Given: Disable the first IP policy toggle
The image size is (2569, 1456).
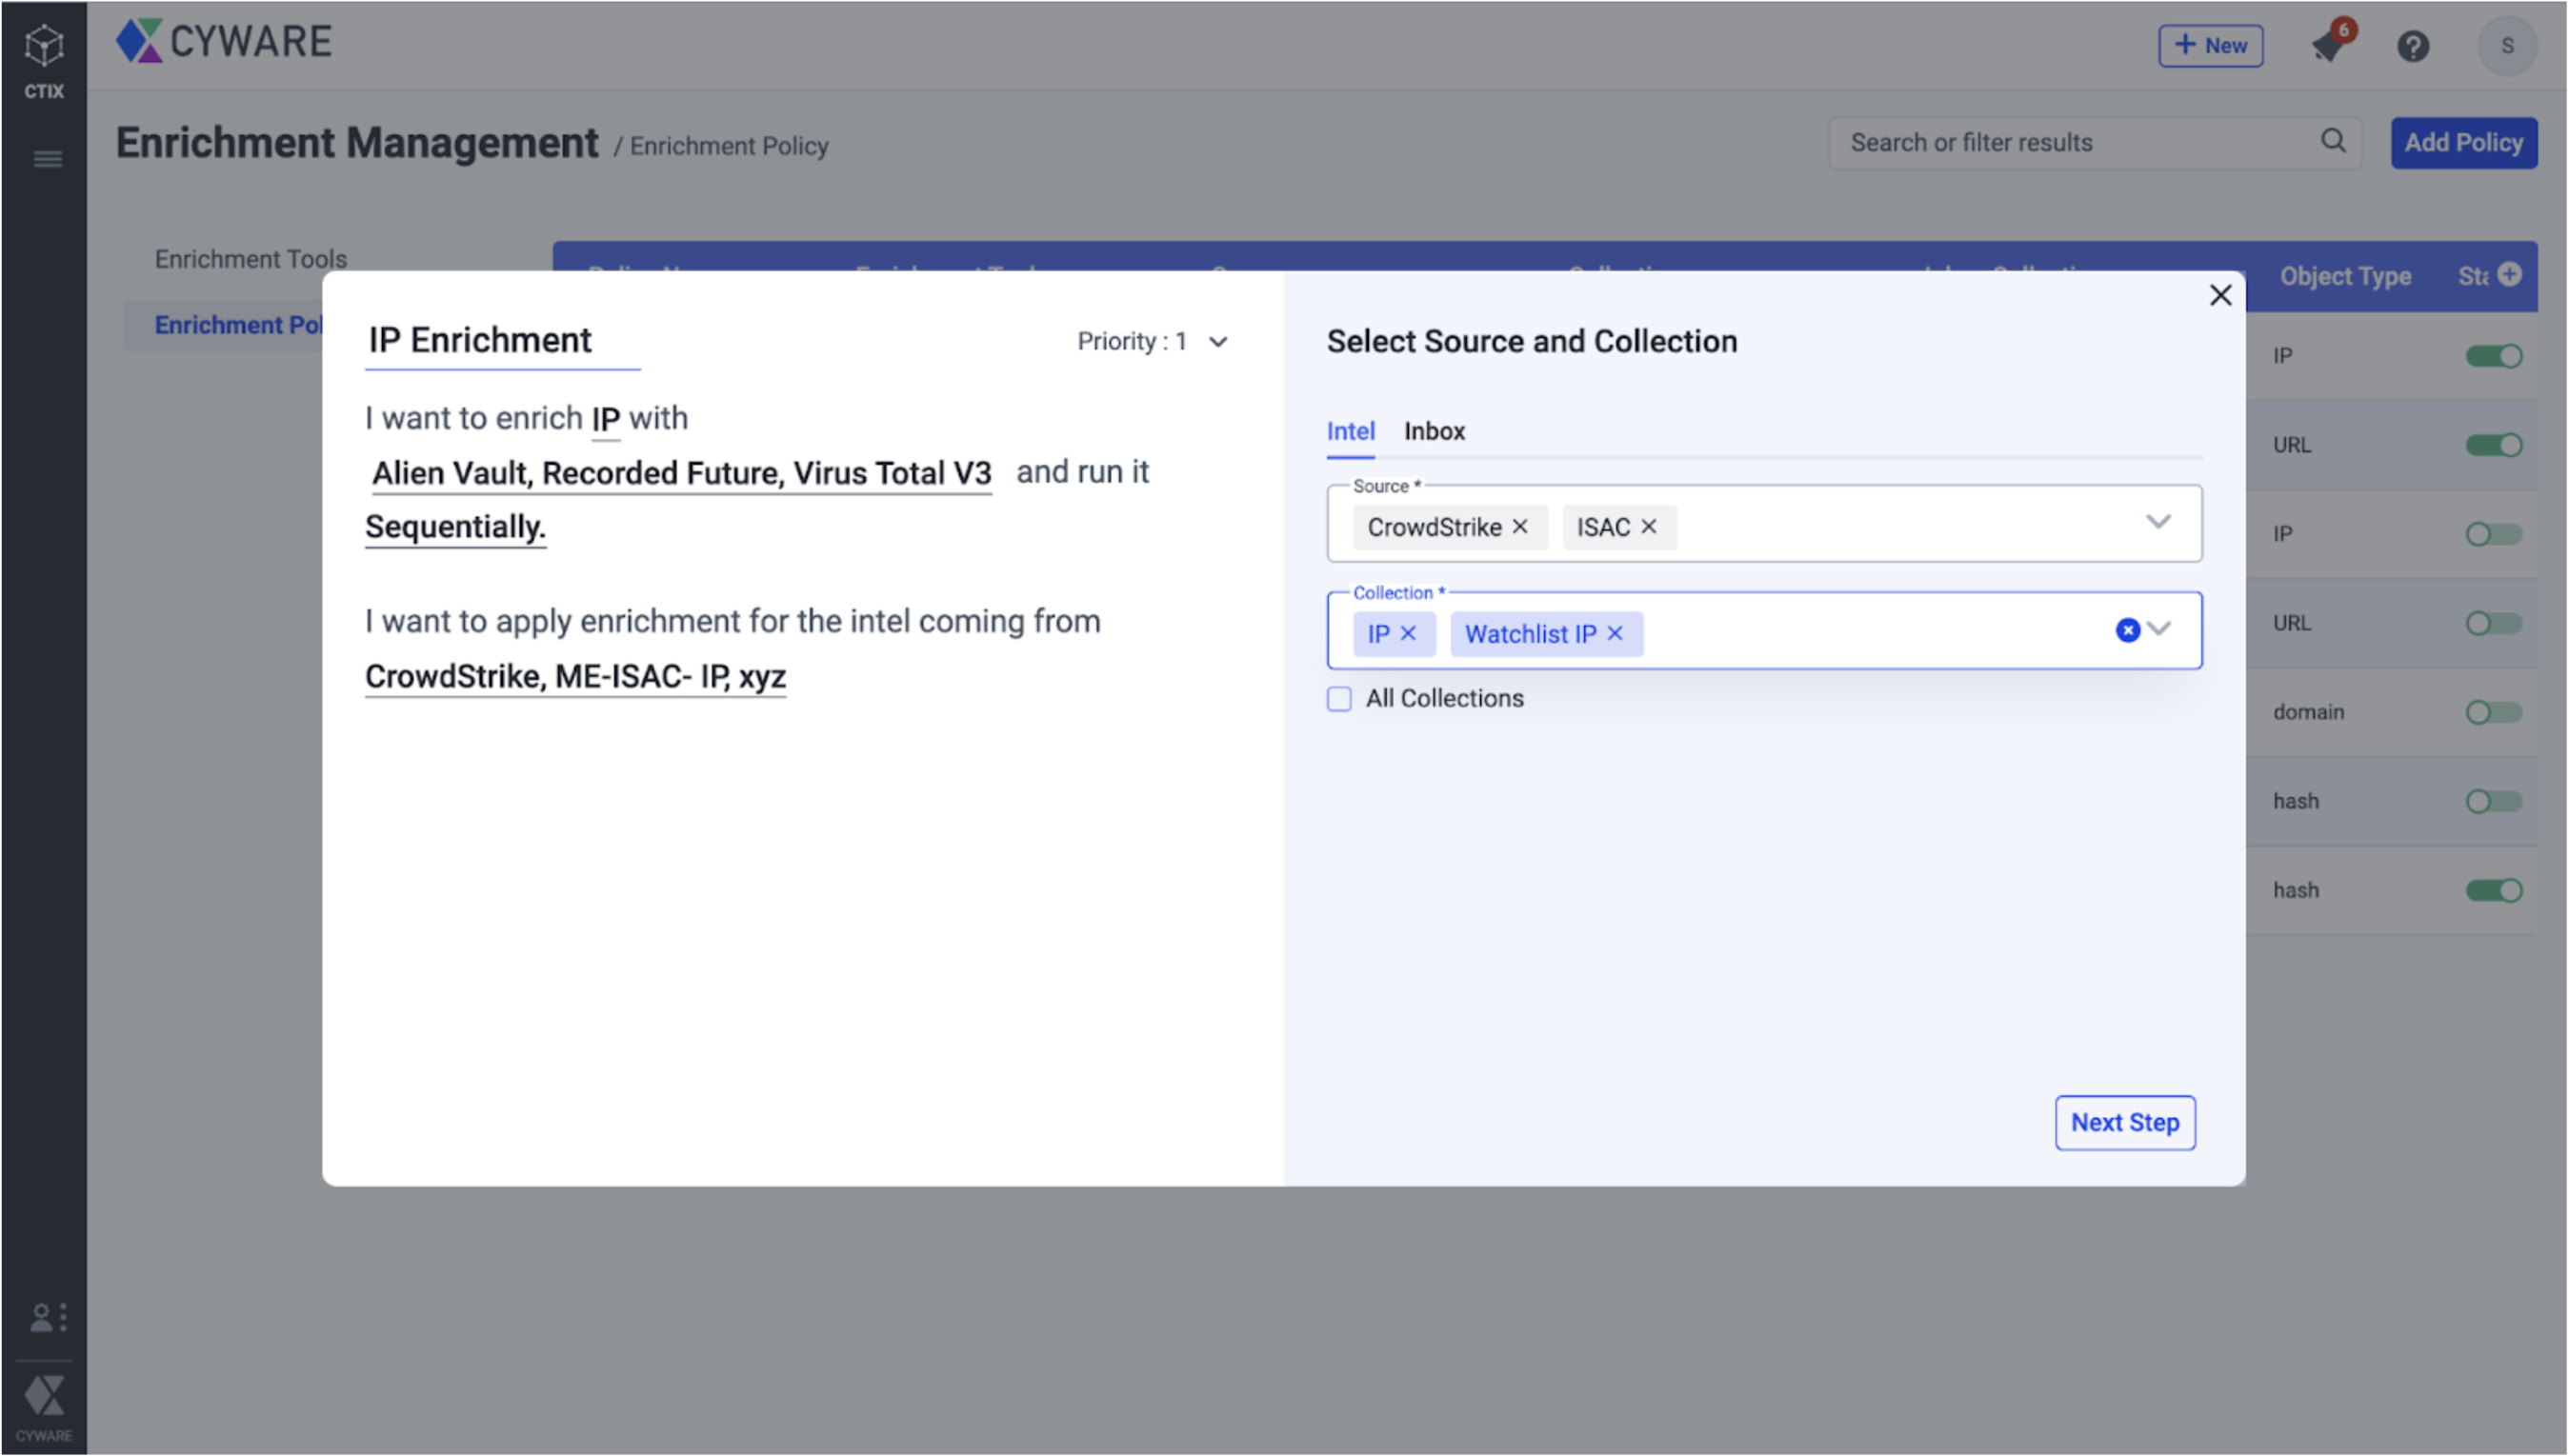Looking at the screenshot, I should (2493, 356).
